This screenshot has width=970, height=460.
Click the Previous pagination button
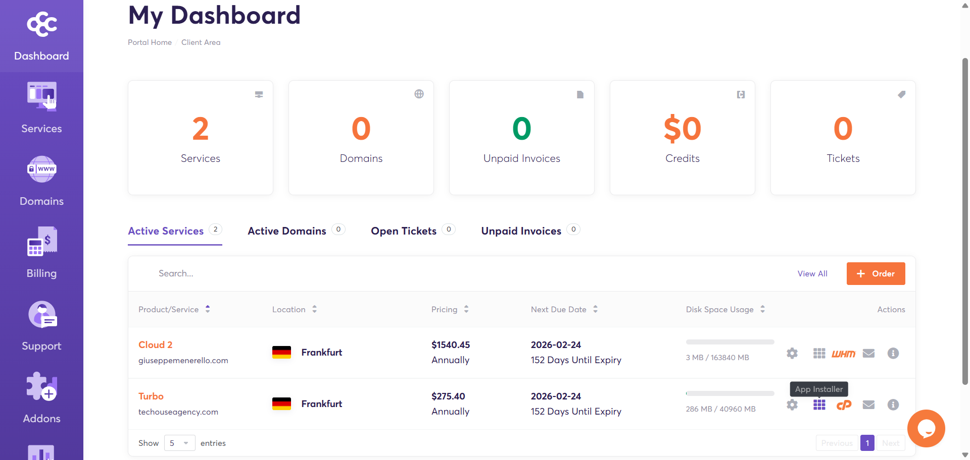837,443
